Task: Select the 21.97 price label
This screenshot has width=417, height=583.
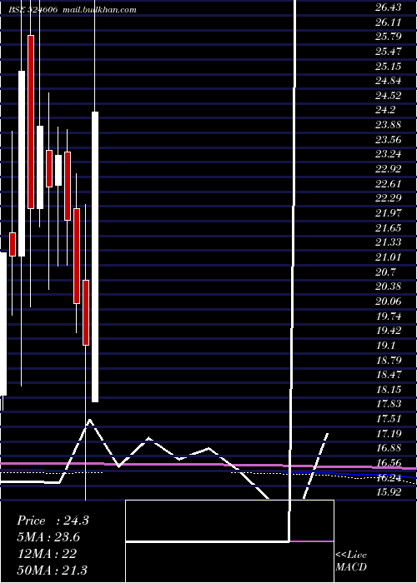Action: 388,213
